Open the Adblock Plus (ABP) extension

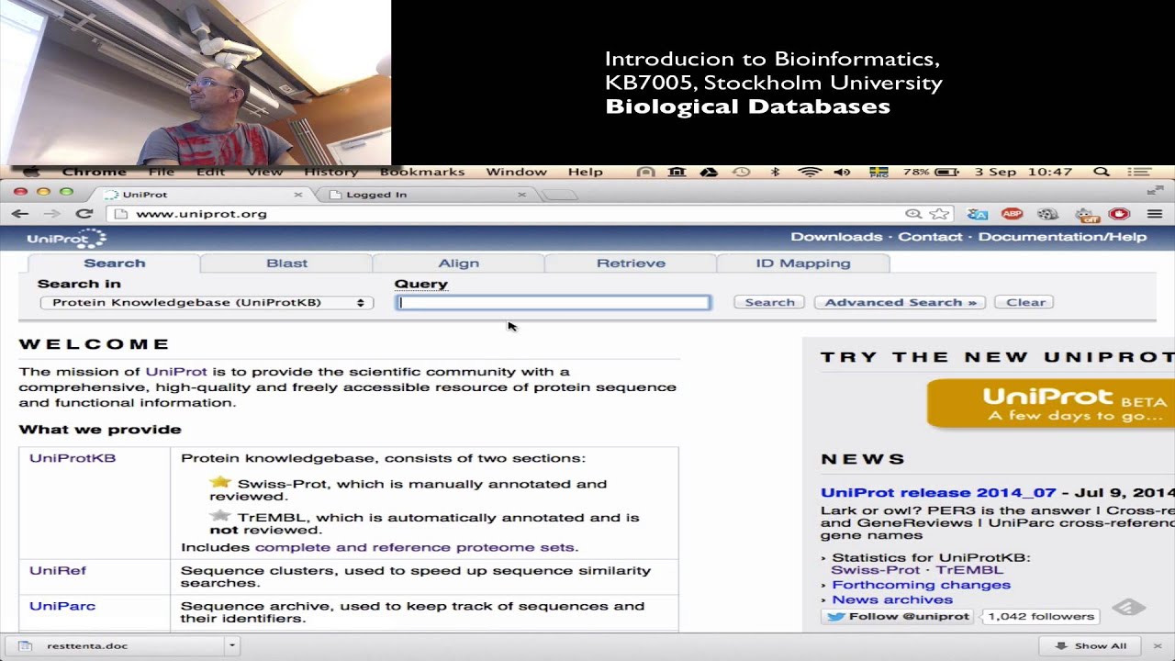coord(1012,214)
